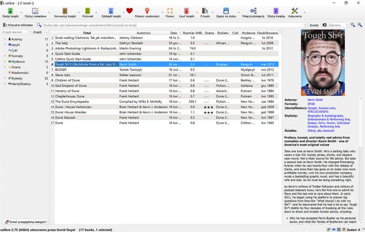Click the add saved search icon at far right
The width and height of the screenshot is (365, 232).
click(x=360, y=25)
